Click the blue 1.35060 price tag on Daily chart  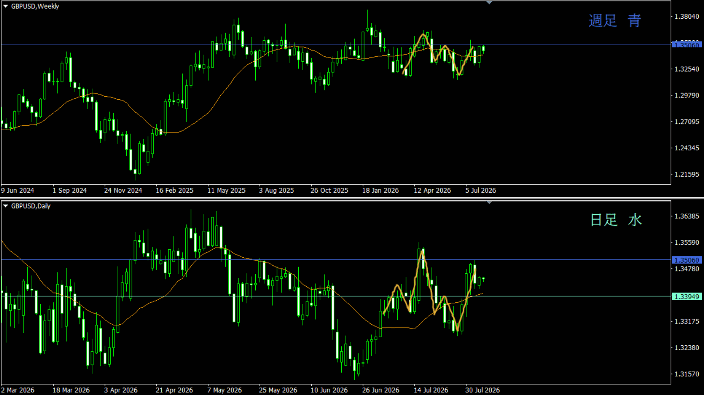coord(687,260)
